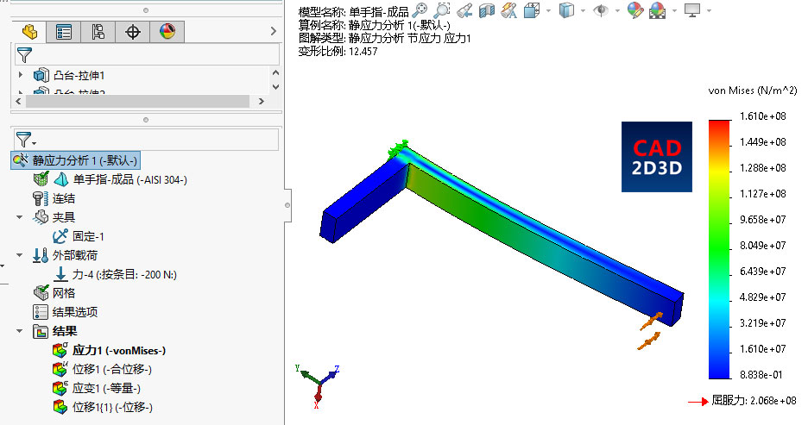Select the 外部载荷 folder
808x425 pixels.
point(75,256)
